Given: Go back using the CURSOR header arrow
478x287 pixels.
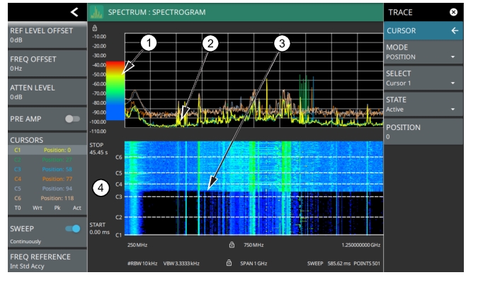Looking at the screenshot, I should tap(454, 31).
